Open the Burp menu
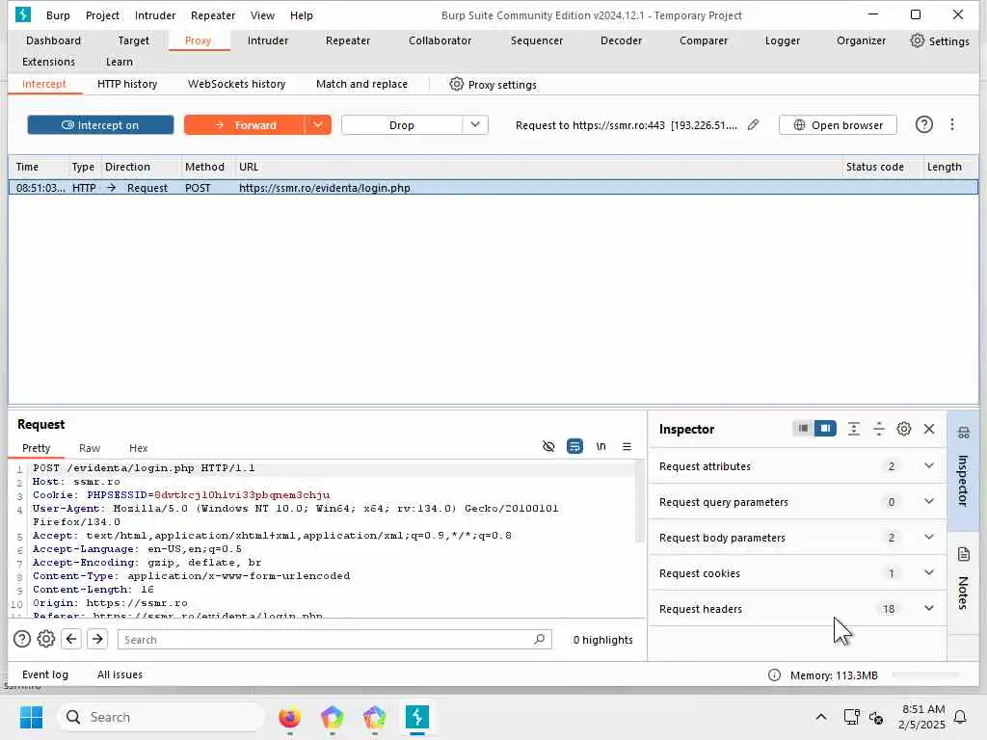 click(58, 15)
